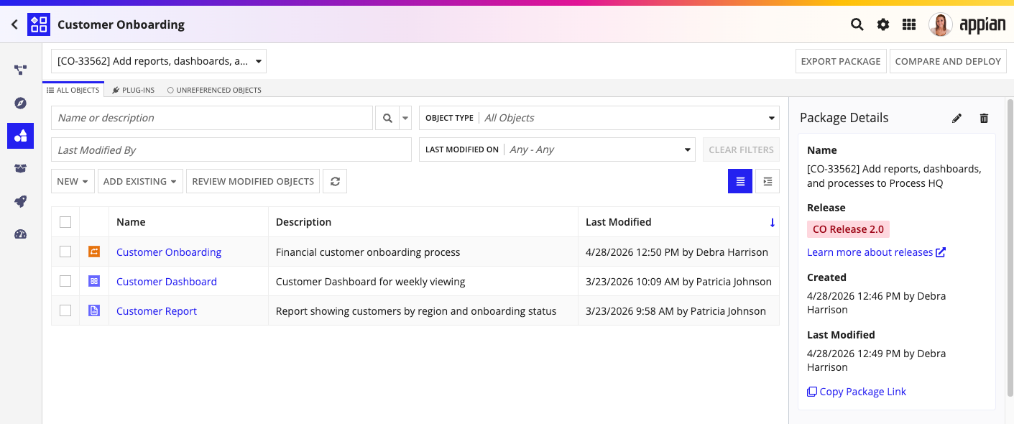Click Compare and Deploy button

click(948, 61)
